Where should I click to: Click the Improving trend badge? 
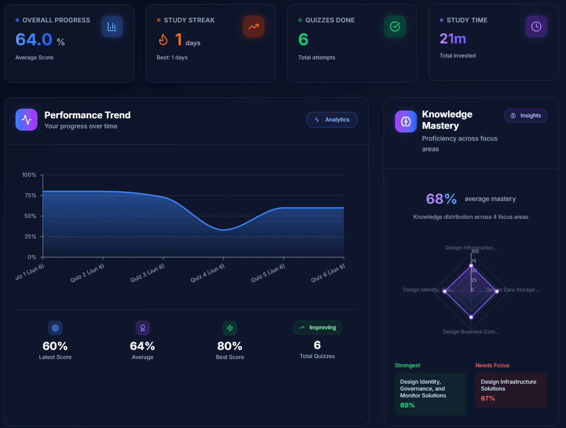click(x=317, y=328)
